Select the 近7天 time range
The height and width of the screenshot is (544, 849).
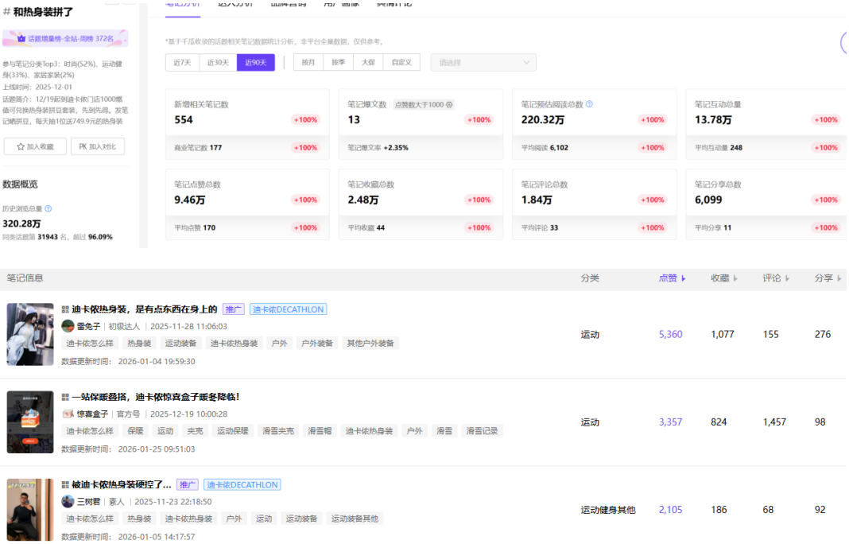(x=182, y=63)
